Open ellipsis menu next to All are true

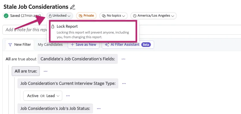pyautogui.click(x=45, y=71)
